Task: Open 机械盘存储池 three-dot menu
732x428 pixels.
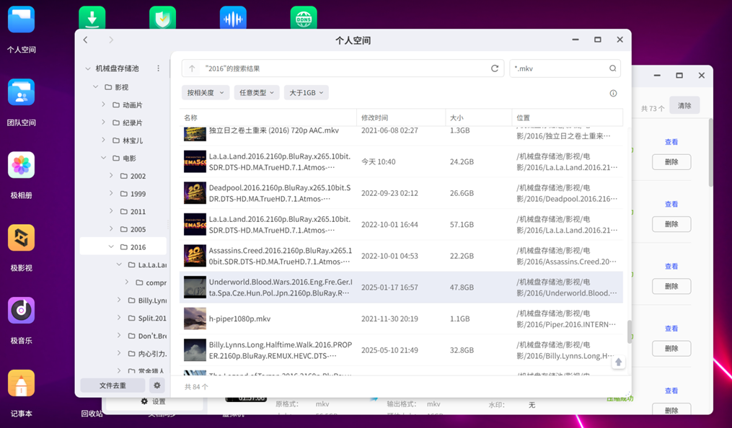Action: coord(158,68)
